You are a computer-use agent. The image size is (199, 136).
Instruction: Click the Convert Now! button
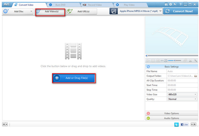181,11
